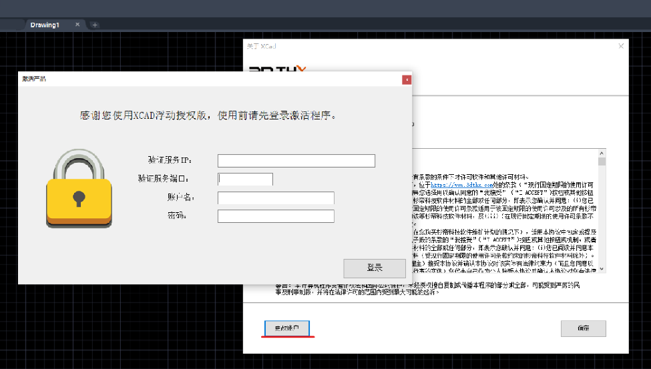Click the 验证服务IP input field

pos(296,161)
